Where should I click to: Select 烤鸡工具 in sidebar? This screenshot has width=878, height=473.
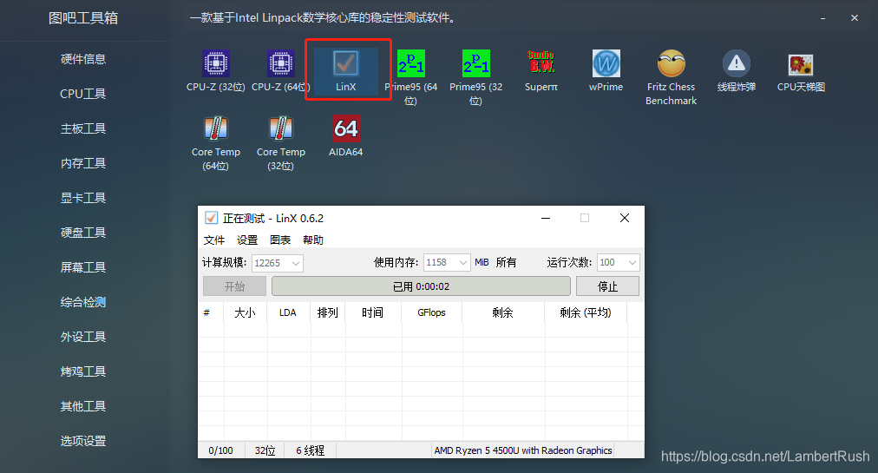(83, 371)
